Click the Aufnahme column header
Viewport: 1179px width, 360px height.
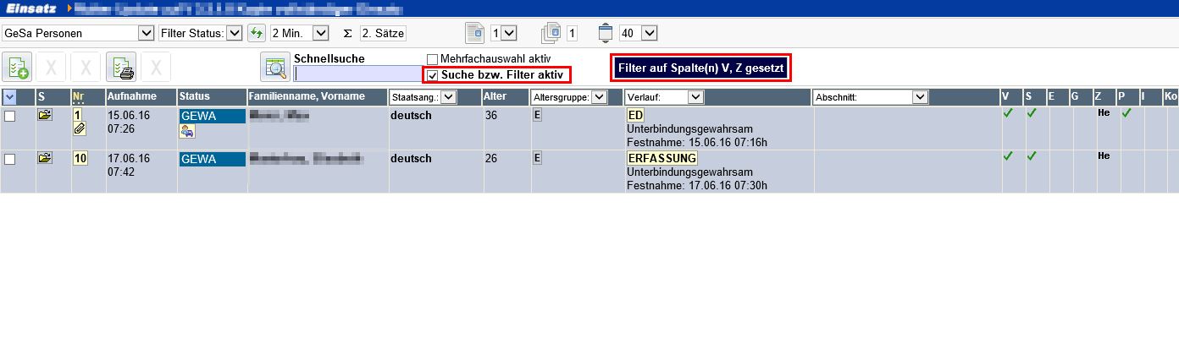[x=131, y=96]
